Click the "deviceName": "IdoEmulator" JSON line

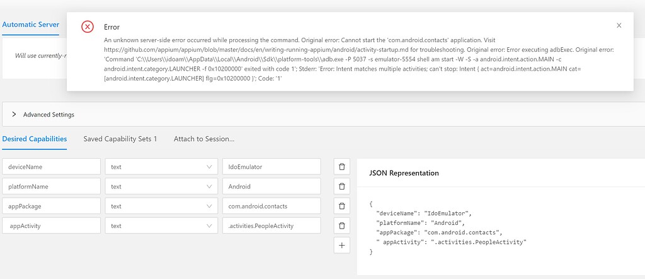pyautogui.click(x=423, y=214)
